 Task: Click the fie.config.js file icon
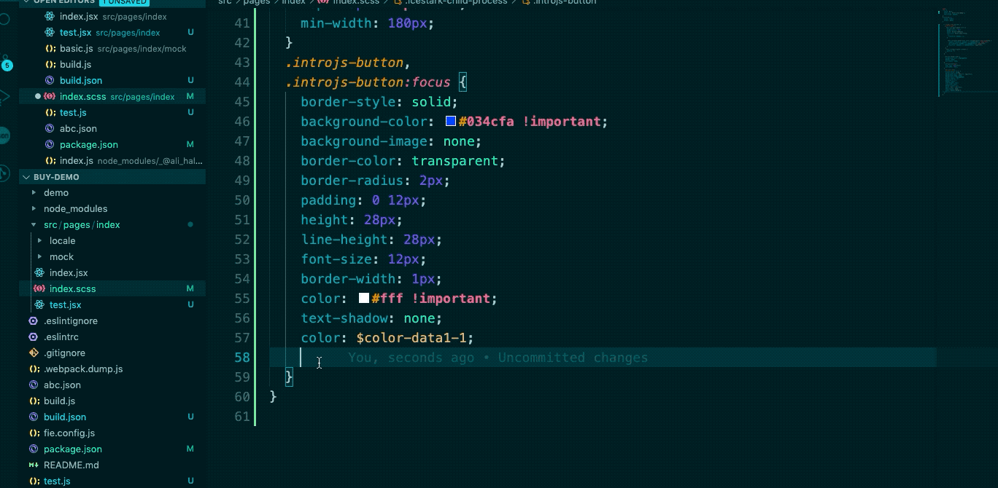point(34,433)
